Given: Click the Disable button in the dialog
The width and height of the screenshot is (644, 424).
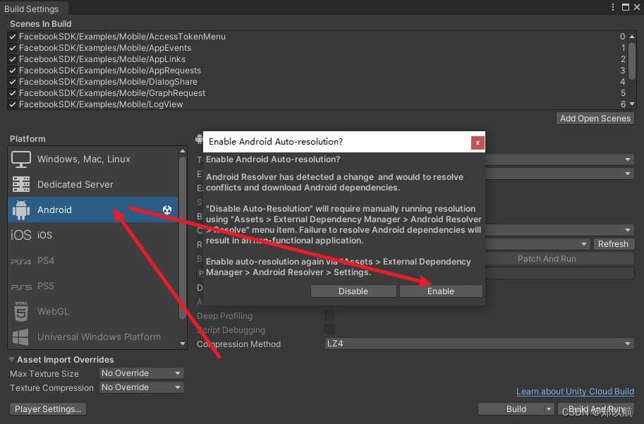Looking at the screenshot, I should pyautogui.click(x=353, y=291).
